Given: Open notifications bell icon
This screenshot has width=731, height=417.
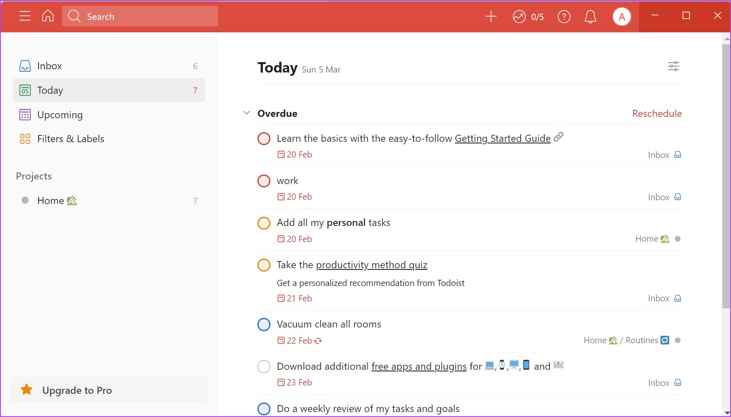Looking at the screenshot, I should 590,17.
